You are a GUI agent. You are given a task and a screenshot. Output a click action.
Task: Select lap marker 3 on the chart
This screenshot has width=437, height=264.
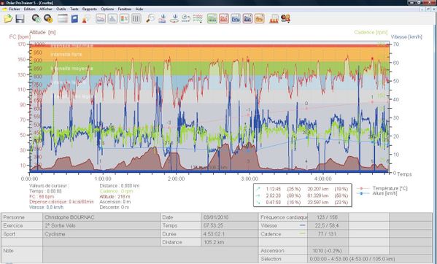[x=248, y=161]
